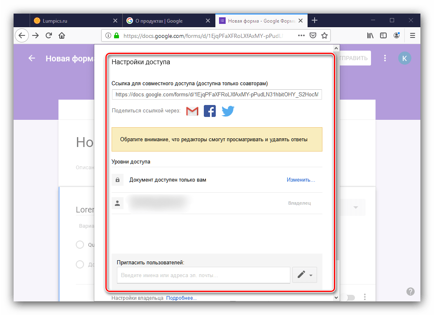Bookmark this page with star icon
This screenshot has height=315, width=434.
pos(324,35)
